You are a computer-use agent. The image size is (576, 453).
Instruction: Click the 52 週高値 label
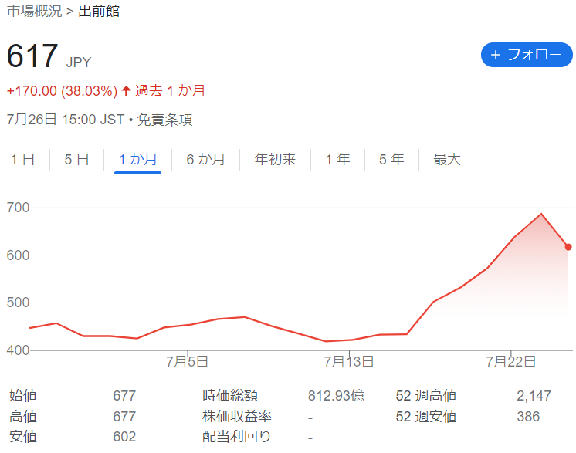click(x=426, y=396)
